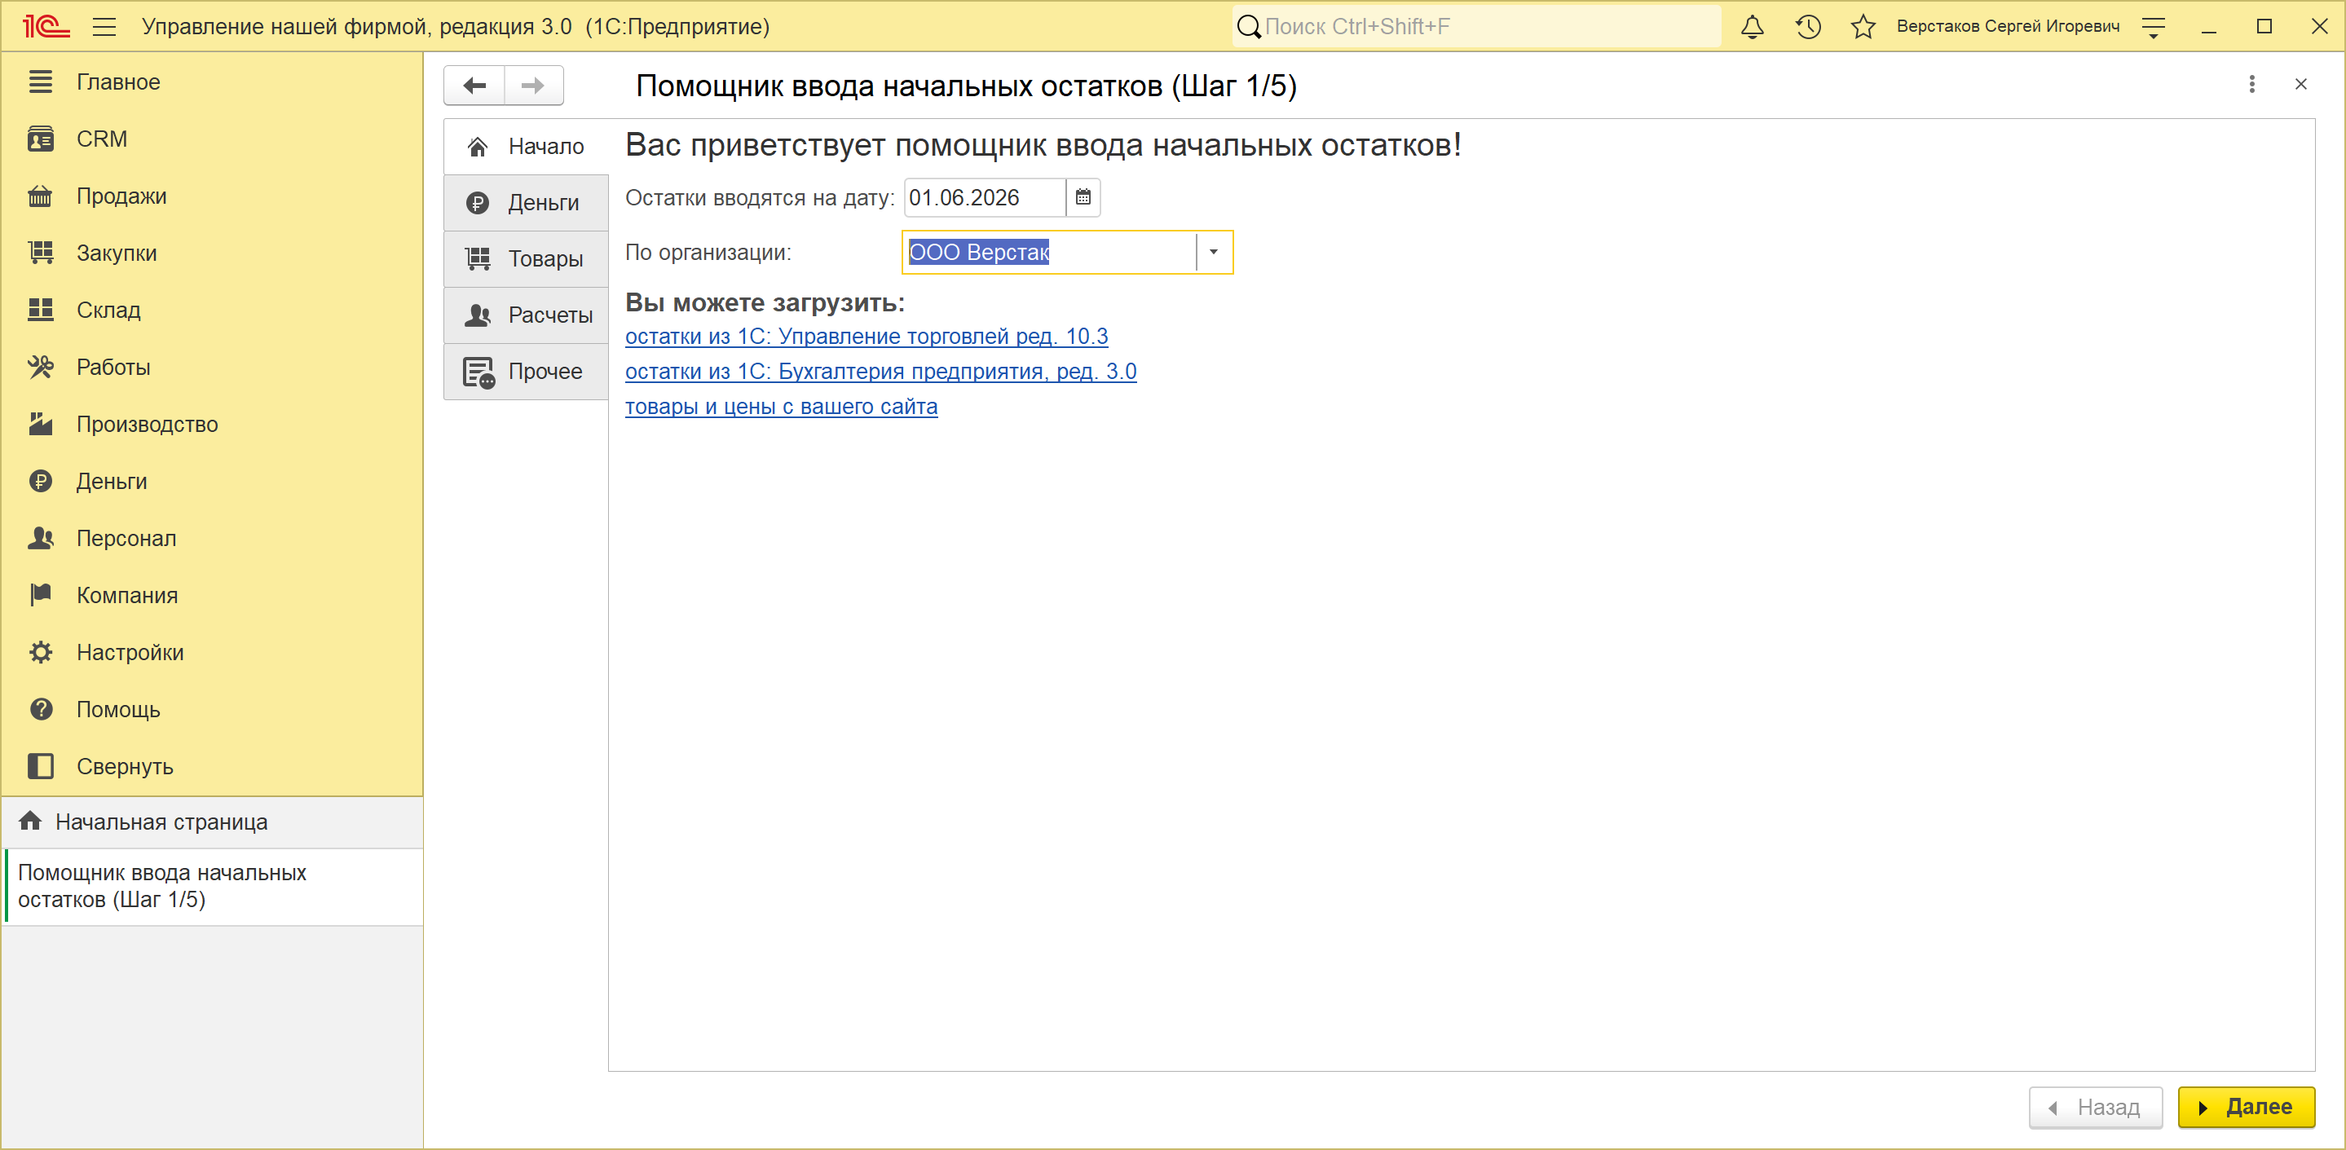2346x1150 pixels.
Task: Click the Назад button
Action: pyautogui.click(x=2095, y=1107)
